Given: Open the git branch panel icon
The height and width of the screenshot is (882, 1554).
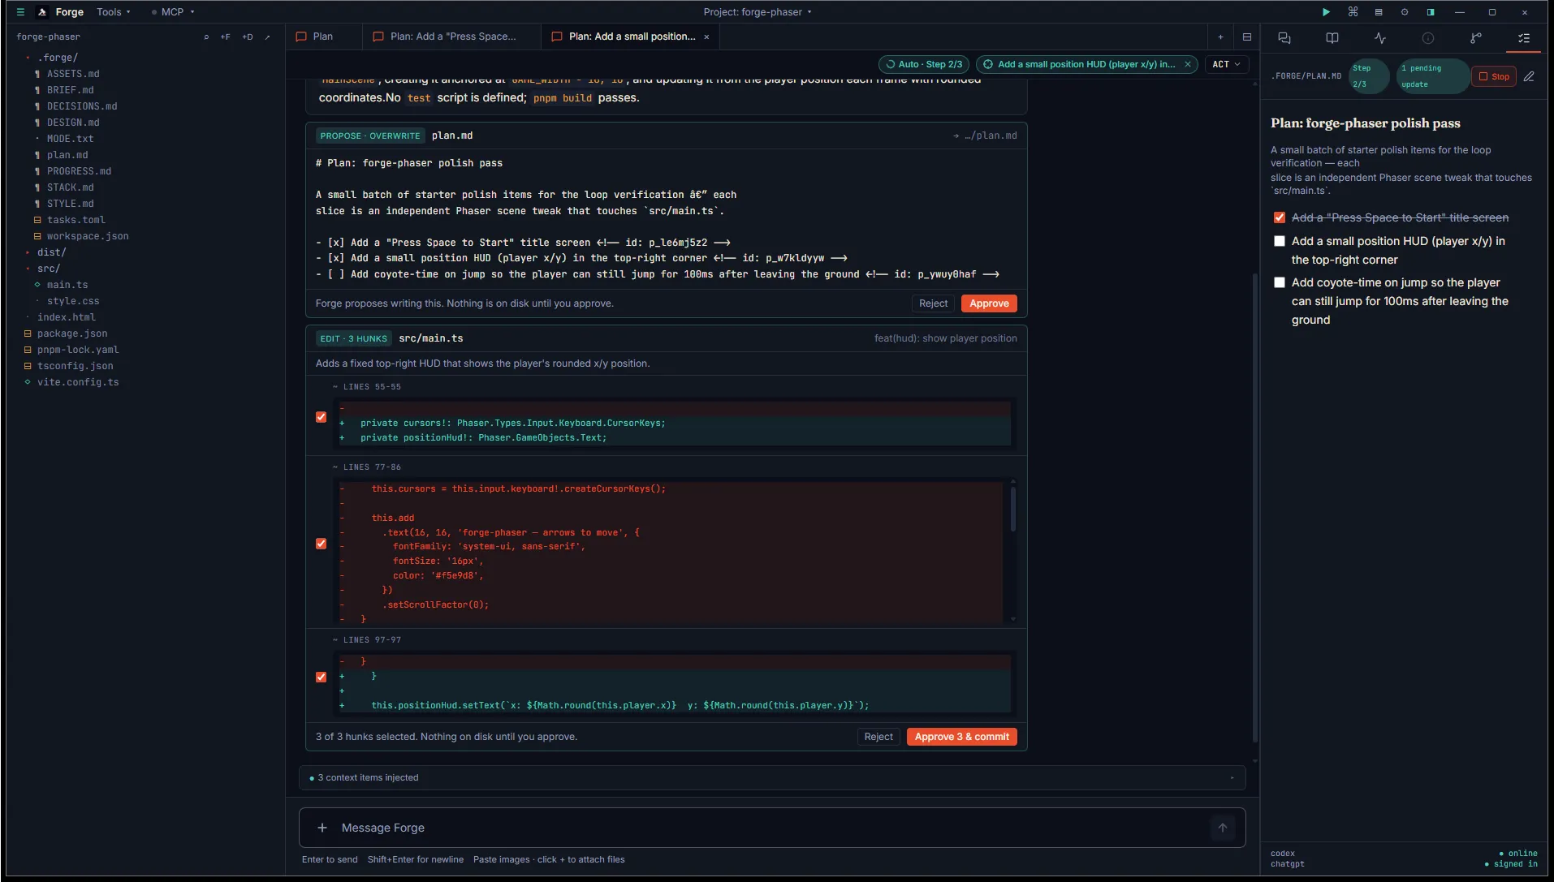Looking at the screenshot, I should pos(1476,38).
